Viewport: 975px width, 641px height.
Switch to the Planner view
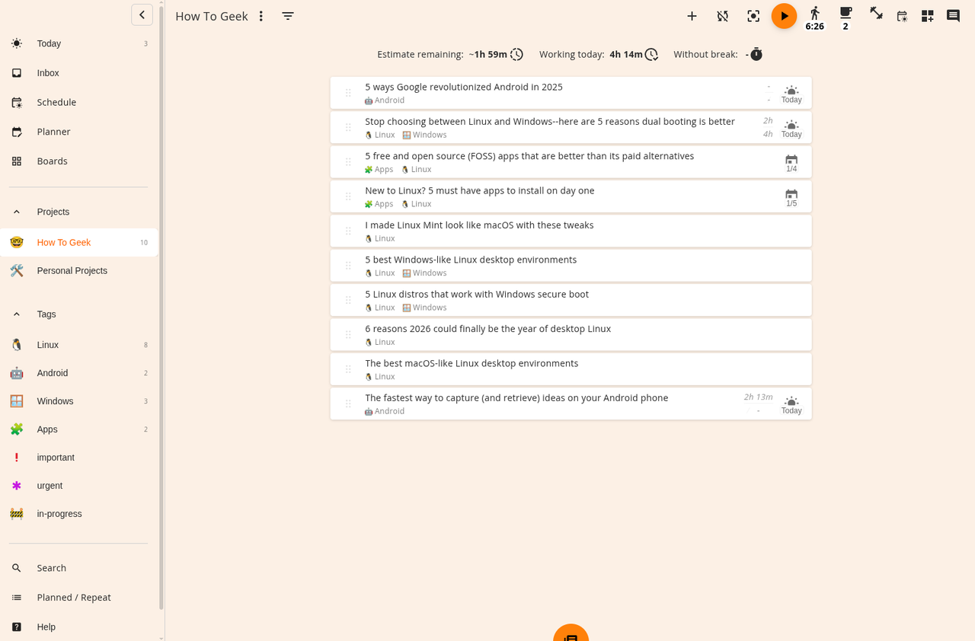53,131
